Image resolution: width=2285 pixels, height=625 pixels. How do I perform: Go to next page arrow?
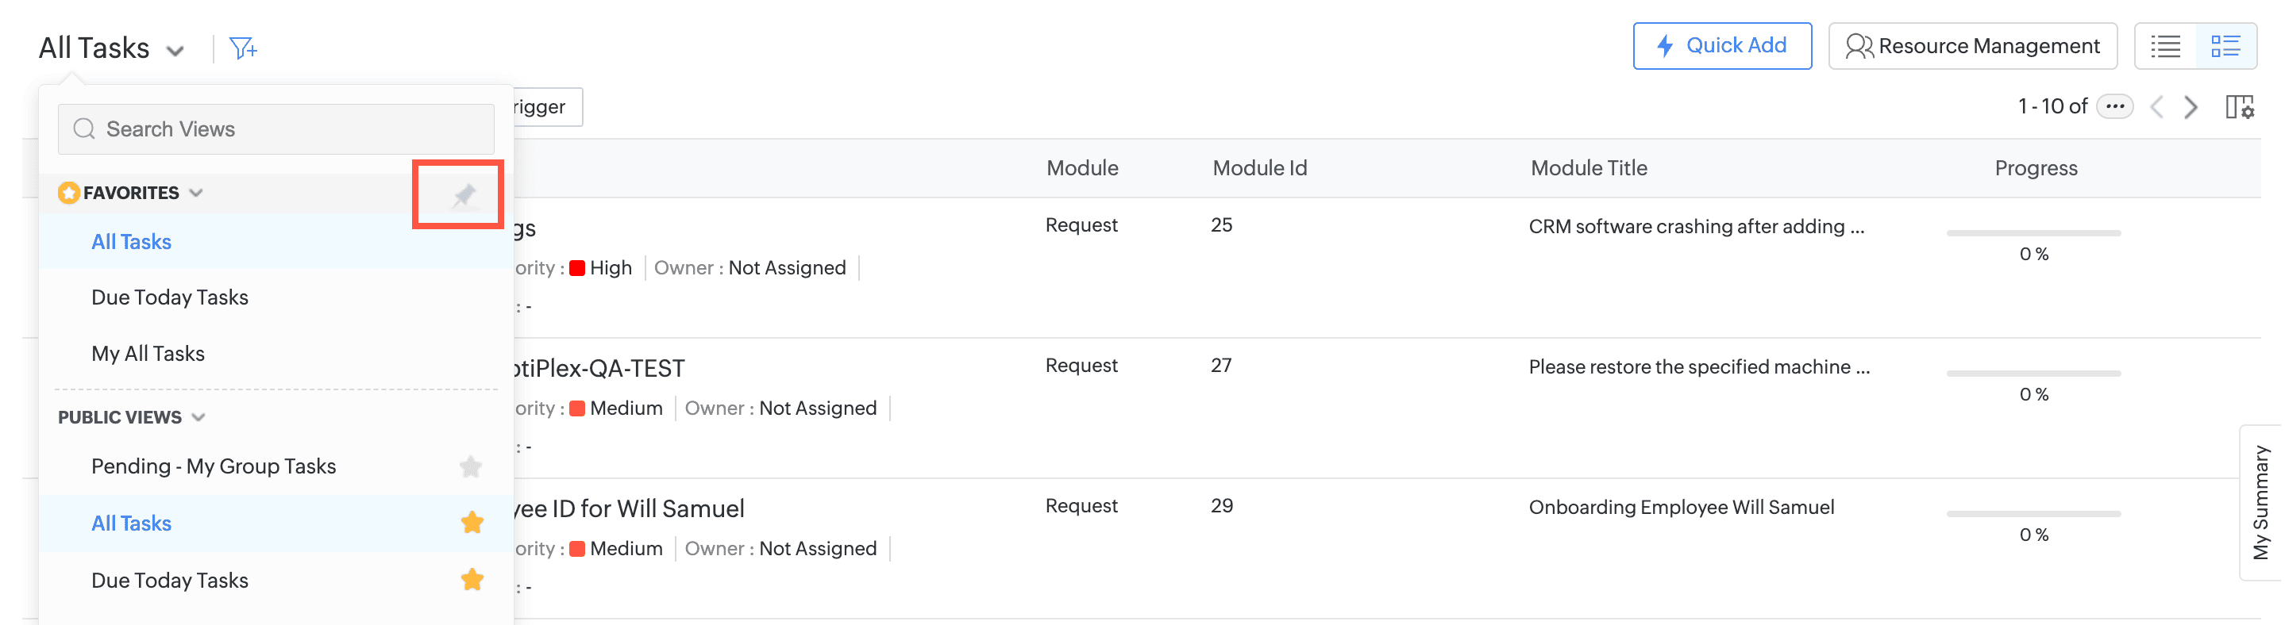(2191, 107)
